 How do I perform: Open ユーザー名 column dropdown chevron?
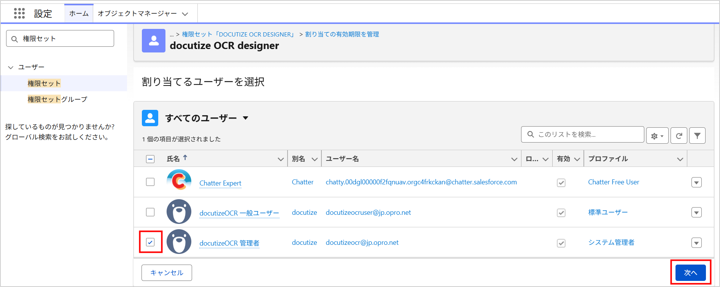coord(514,159)
